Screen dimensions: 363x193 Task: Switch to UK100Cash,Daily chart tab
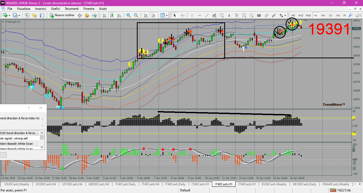click(x=304, y=184)
